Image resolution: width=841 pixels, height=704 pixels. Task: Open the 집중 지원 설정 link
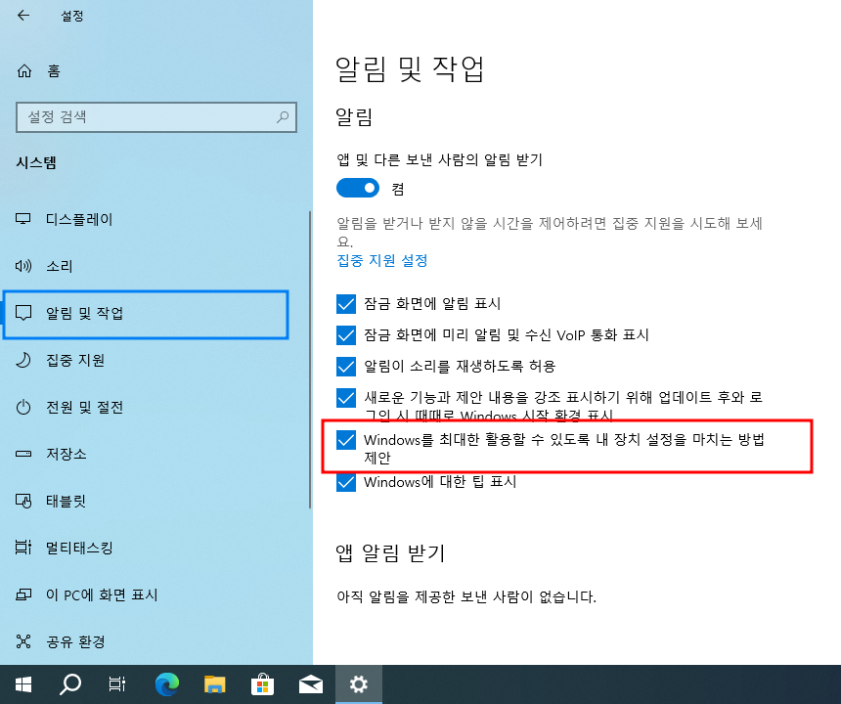point(382,261)
